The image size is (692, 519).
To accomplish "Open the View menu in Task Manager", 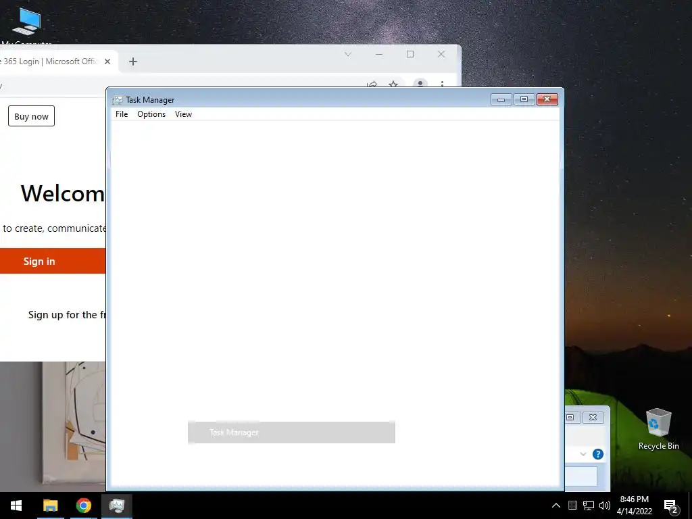I will [183, 114].
